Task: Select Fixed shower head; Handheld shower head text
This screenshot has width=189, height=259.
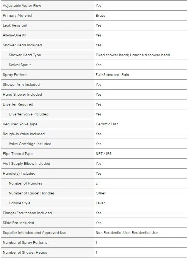Action: point(133,55)
